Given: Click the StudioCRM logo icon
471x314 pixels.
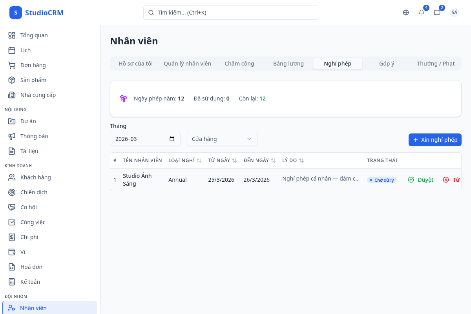Looking at the screenshot, I should 16,13.
